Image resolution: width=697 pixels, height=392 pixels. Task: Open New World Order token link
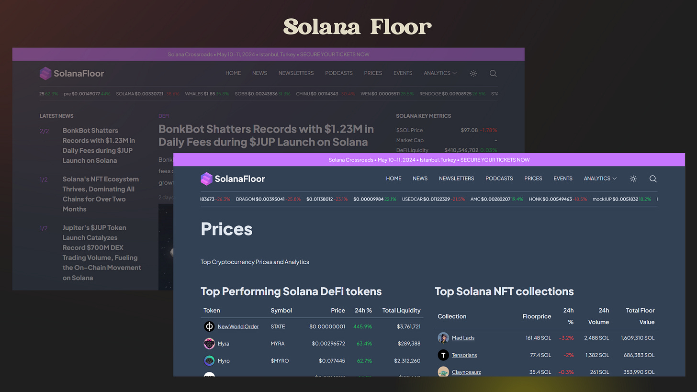pos(238,326)
